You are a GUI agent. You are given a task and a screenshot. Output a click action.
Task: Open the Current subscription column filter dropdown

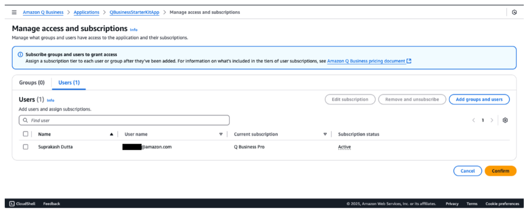[325, 134]
